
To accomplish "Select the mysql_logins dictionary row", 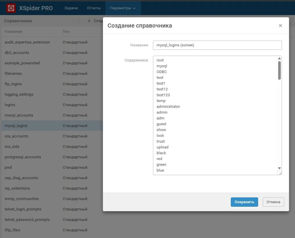I will click(x=52, y=126).
